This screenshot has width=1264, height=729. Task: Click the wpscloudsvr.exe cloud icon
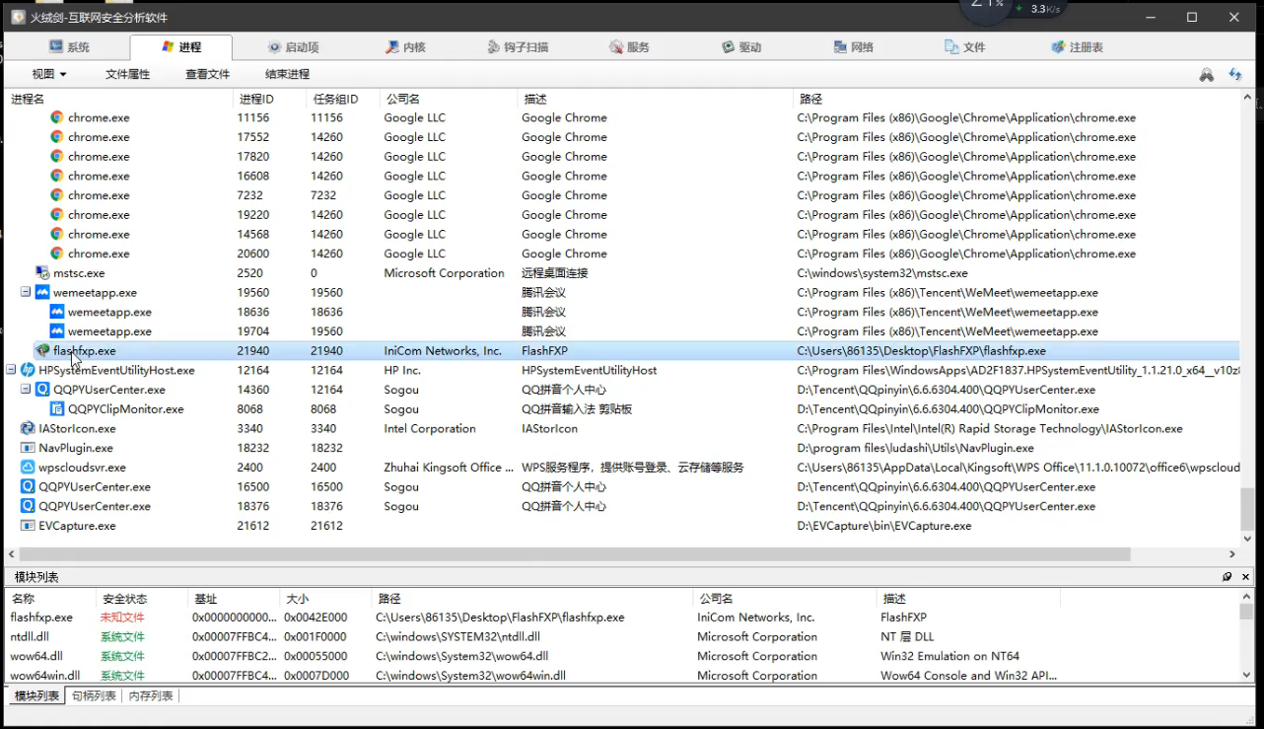pyautogui.click(x=28, y=468)
